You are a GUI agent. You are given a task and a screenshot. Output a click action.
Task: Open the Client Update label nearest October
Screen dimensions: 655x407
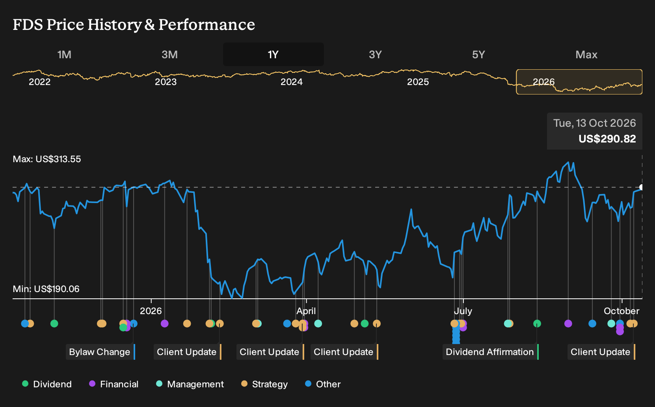click(x=601, y=352)
